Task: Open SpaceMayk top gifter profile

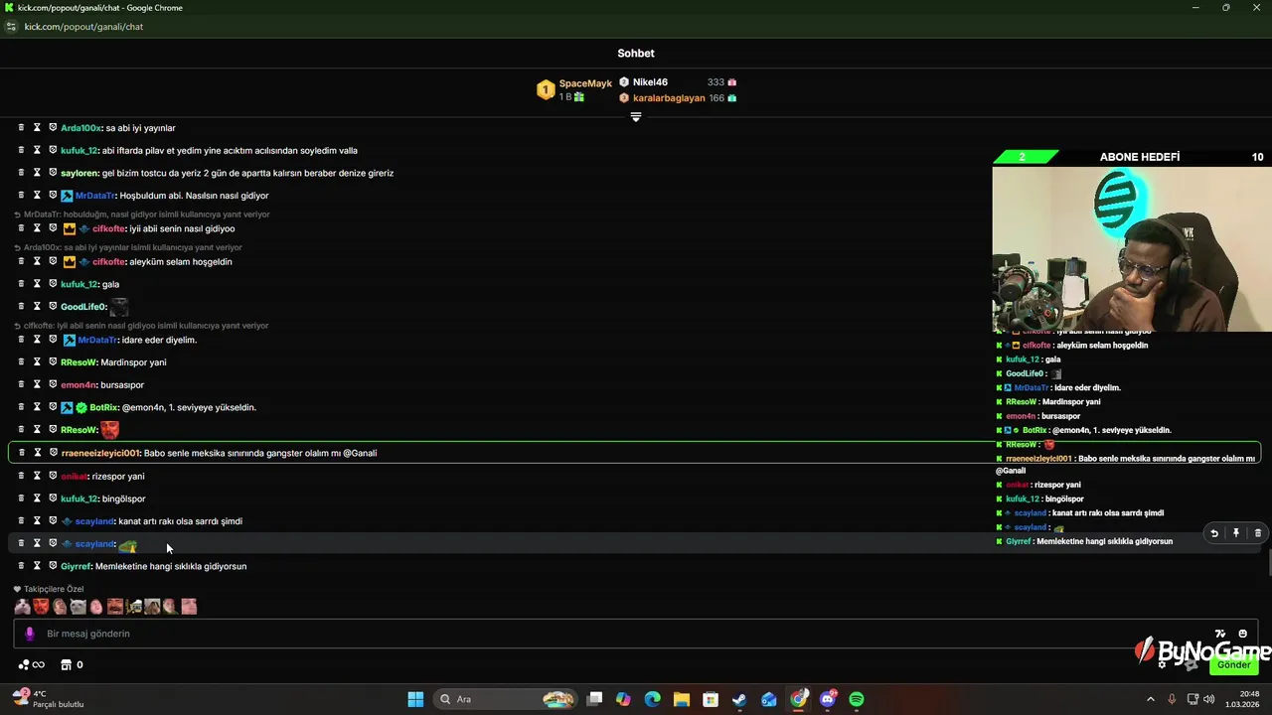Action: (x=585, y=83)
